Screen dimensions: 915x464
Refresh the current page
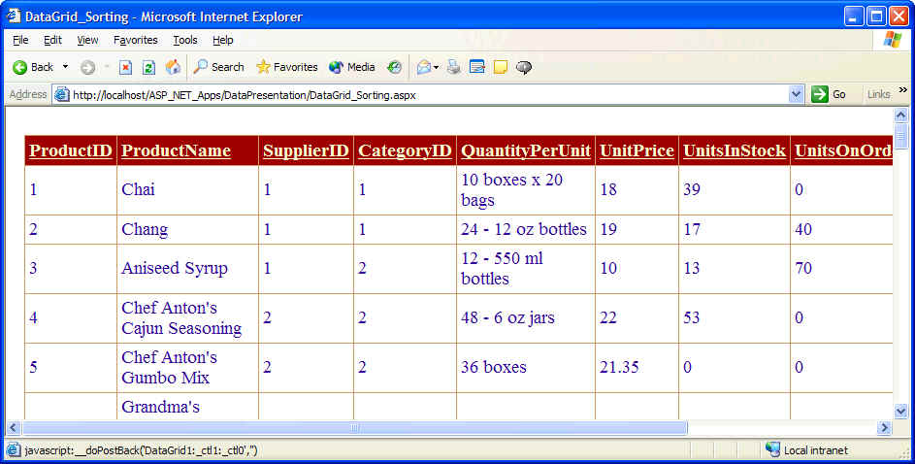[148, 67]
